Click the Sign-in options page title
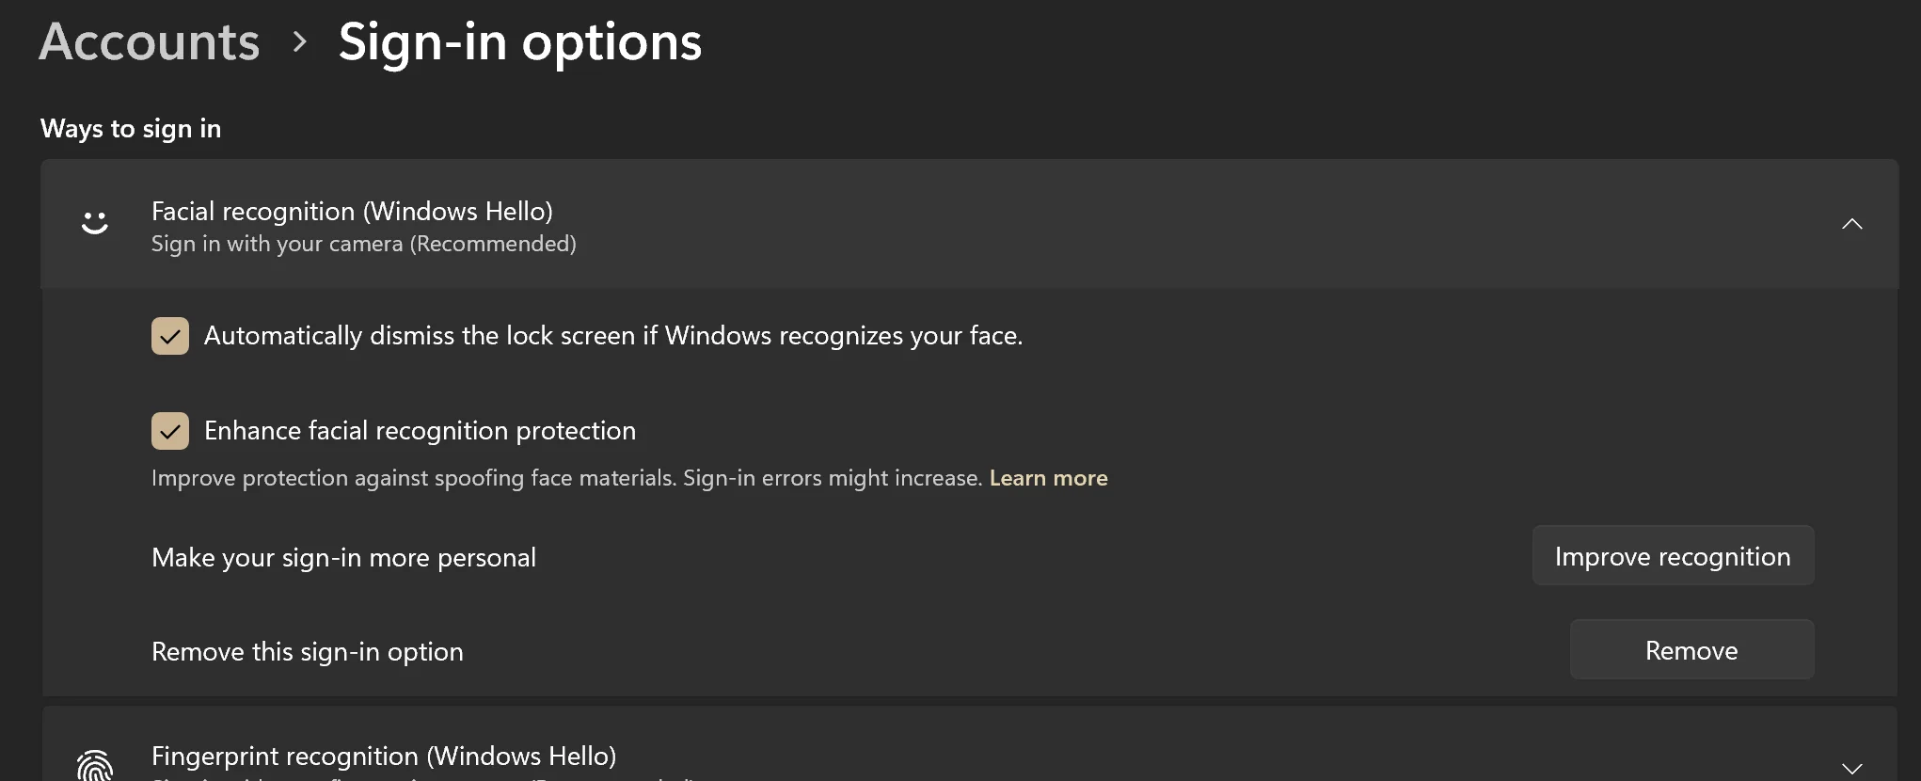The image size is (1921, 781). 520,43
